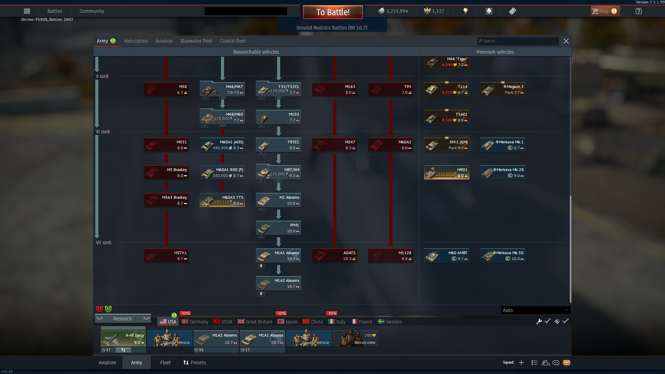The image size is (665, 374).
Task: Select the premium M901 vehicle
Action: 447,172
